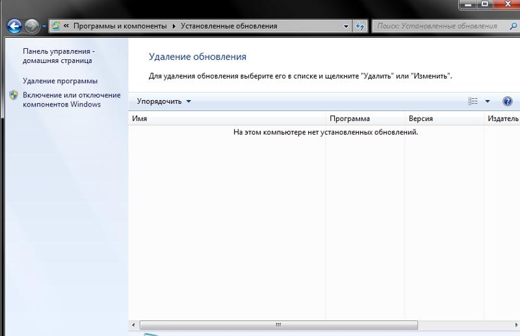Click text 'На этом компьютере нет установленных обновлений.'

[326, 133]
